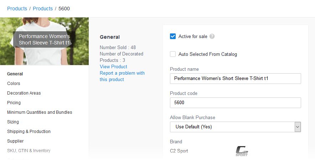Open Minimum Quantities and Bundles section

(40, 112)
